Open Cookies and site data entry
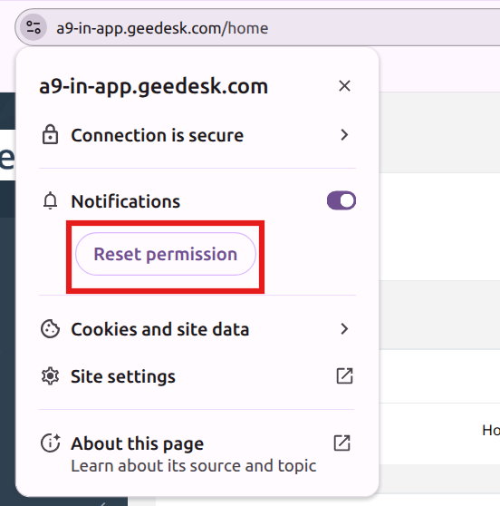This screenshot has height=506, width=500. coord(197,329)
